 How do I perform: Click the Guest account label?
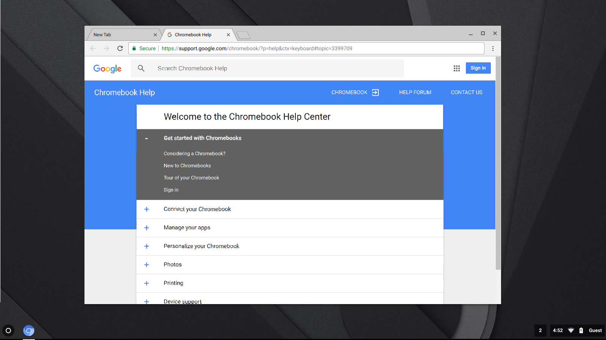coord(595,331)
